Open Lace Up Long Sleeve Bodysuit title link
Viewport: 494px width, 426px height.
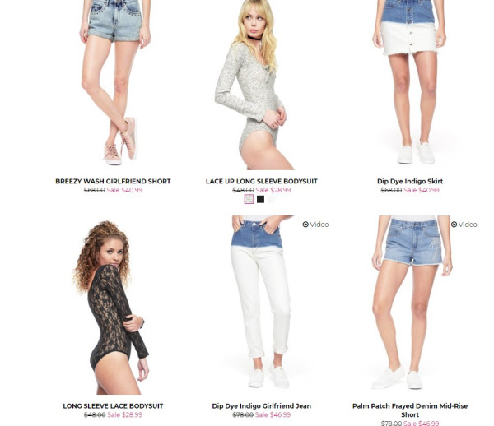[x=262, y=181]
